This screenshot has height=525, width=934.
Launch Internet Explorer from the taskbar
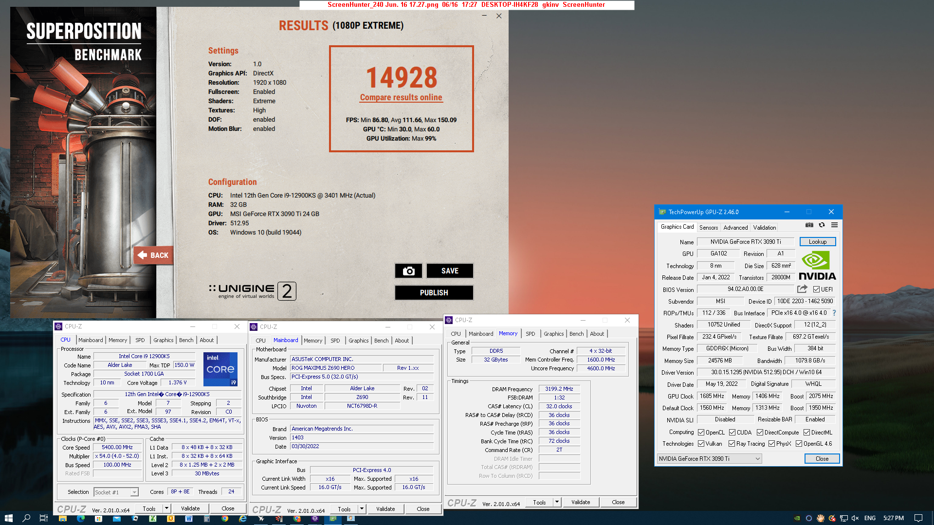tap(242, 518)
